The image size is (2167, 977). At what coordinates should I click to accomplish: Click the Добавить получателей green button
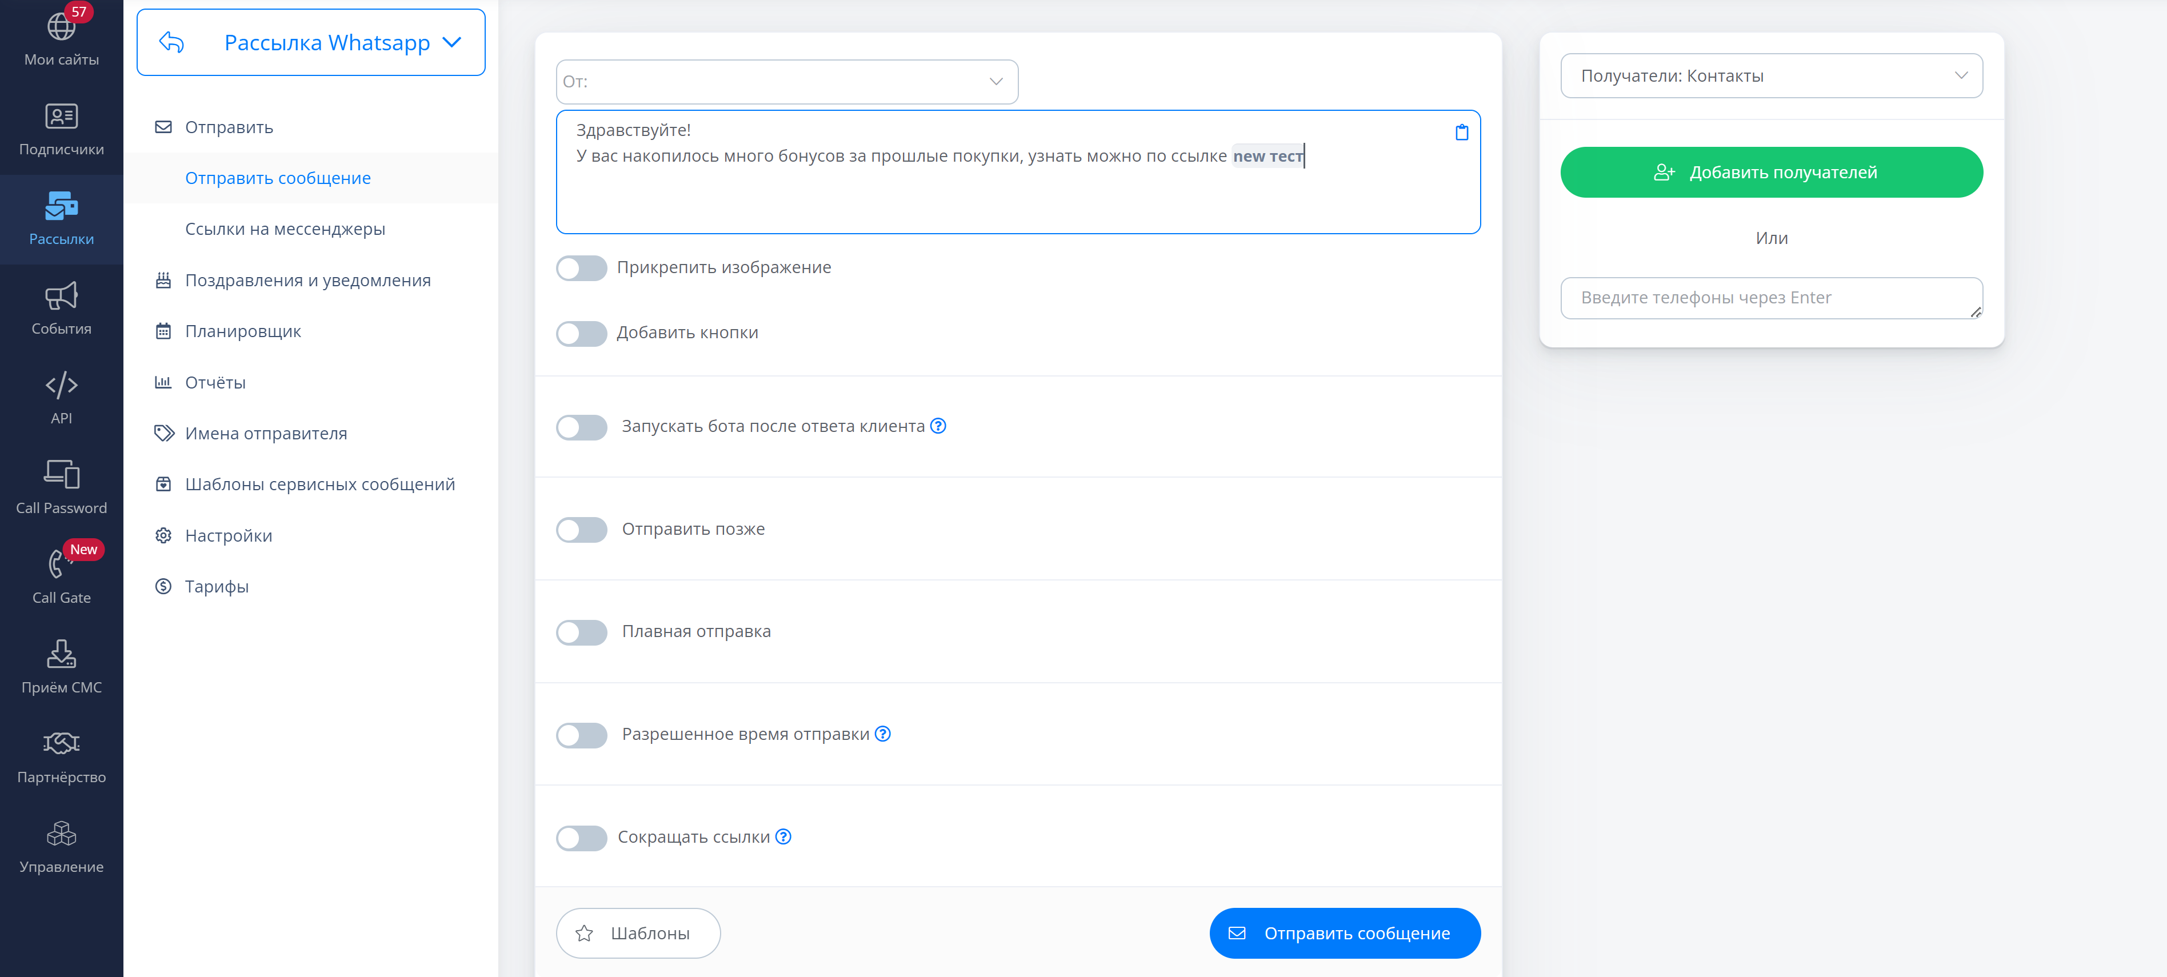[x=1771, y=173]
